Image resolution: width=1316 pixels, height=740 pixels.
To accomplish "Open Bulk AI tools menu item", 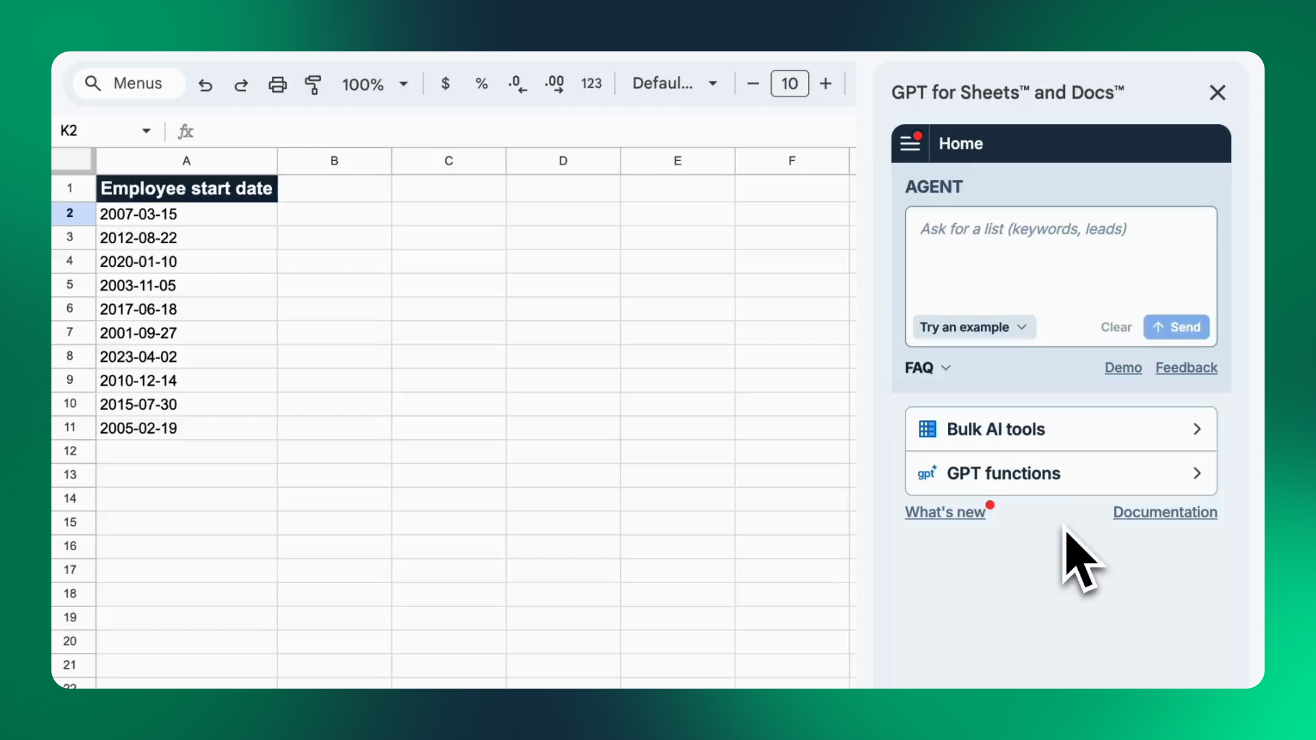I will click(1060, 429).
